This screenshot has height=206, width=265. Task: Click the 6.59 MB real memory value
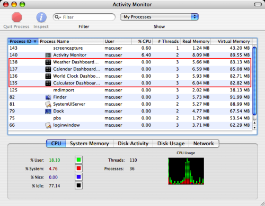coord(201,69)
